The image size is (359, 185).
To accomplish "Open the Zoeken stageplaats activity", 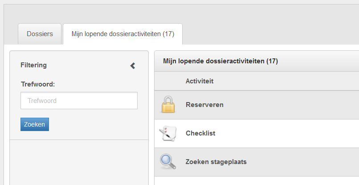I will (x=216, y=162).
